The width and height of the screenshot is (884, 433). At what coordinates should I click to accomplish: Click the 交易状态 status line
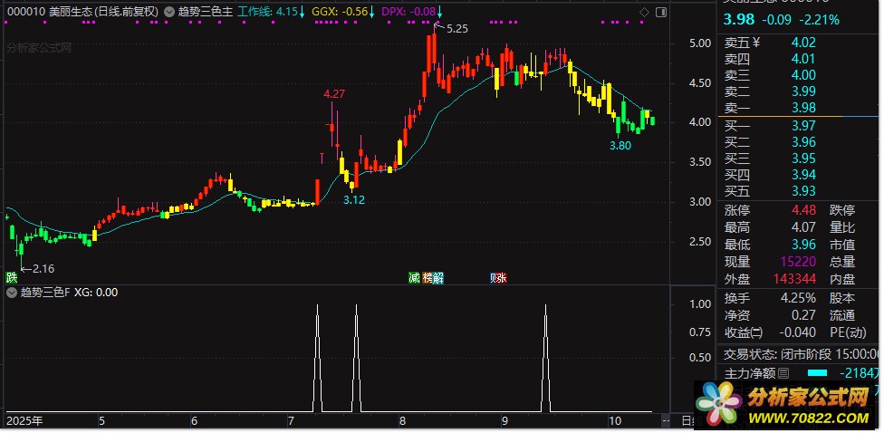point(801,354)
